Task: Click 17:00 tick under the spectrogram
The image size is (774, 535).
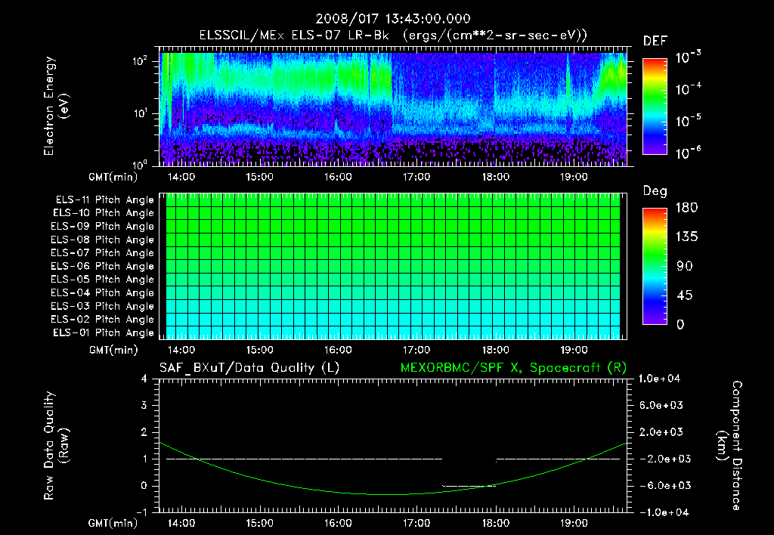Action: (416, 177)
